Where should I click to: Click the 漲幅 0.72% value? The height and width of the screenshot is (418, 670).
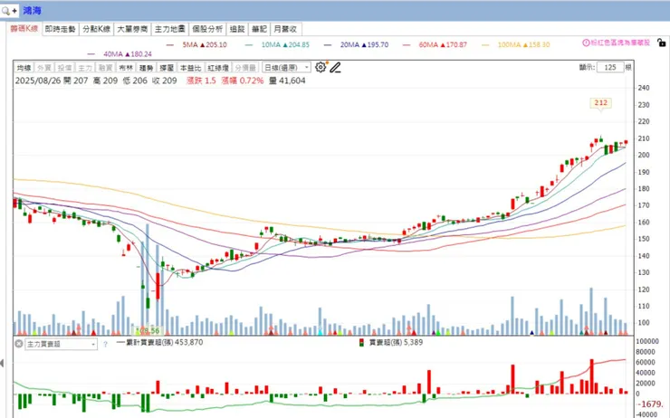point(243,81)
